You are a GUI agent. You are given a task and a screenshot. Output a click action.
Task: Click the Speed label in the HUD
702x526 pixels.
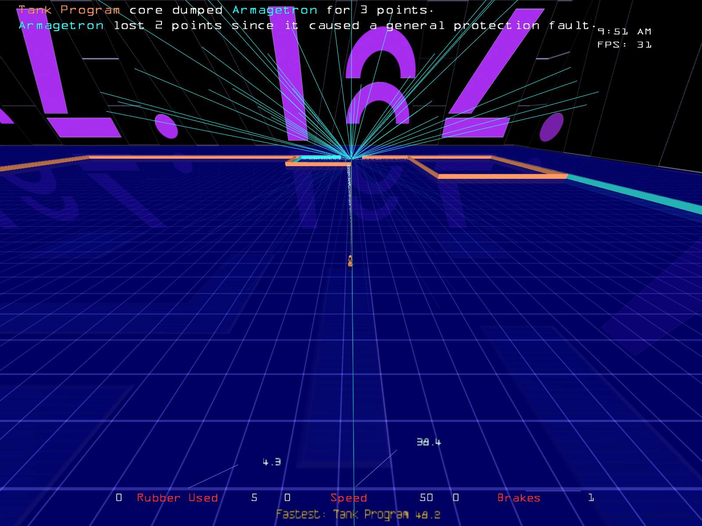tap(348, 498)
